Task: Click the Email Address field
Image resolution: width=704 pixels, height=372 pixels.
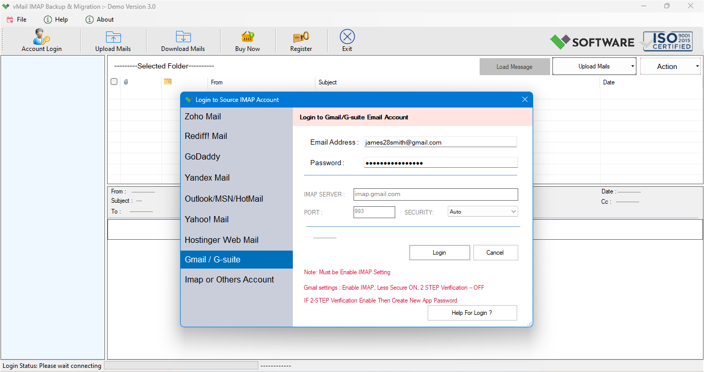Action: (441, 143)
